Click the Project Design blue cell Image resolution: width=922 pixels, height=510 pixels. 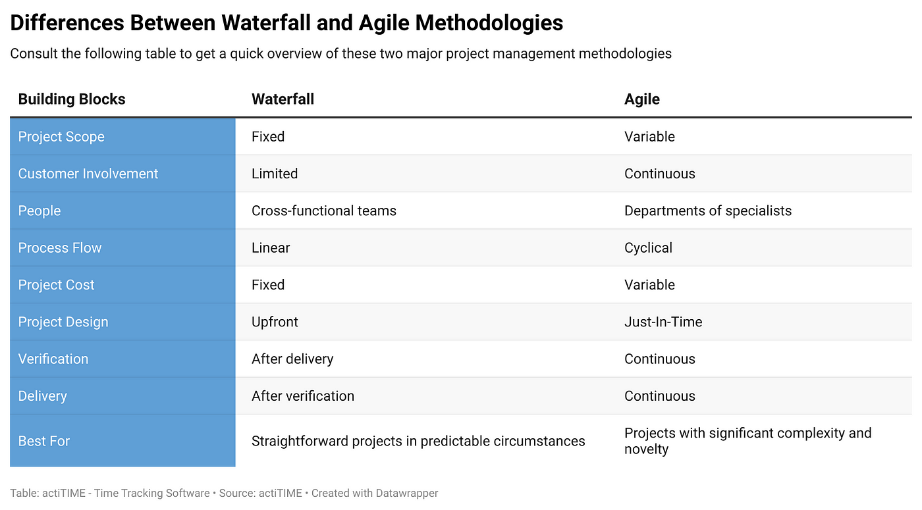pyautogui.click(x=122, y=322)
